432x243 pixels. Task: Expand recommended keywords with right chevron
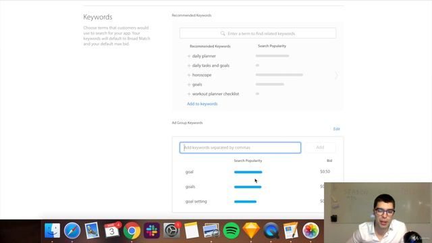(336, 75)
